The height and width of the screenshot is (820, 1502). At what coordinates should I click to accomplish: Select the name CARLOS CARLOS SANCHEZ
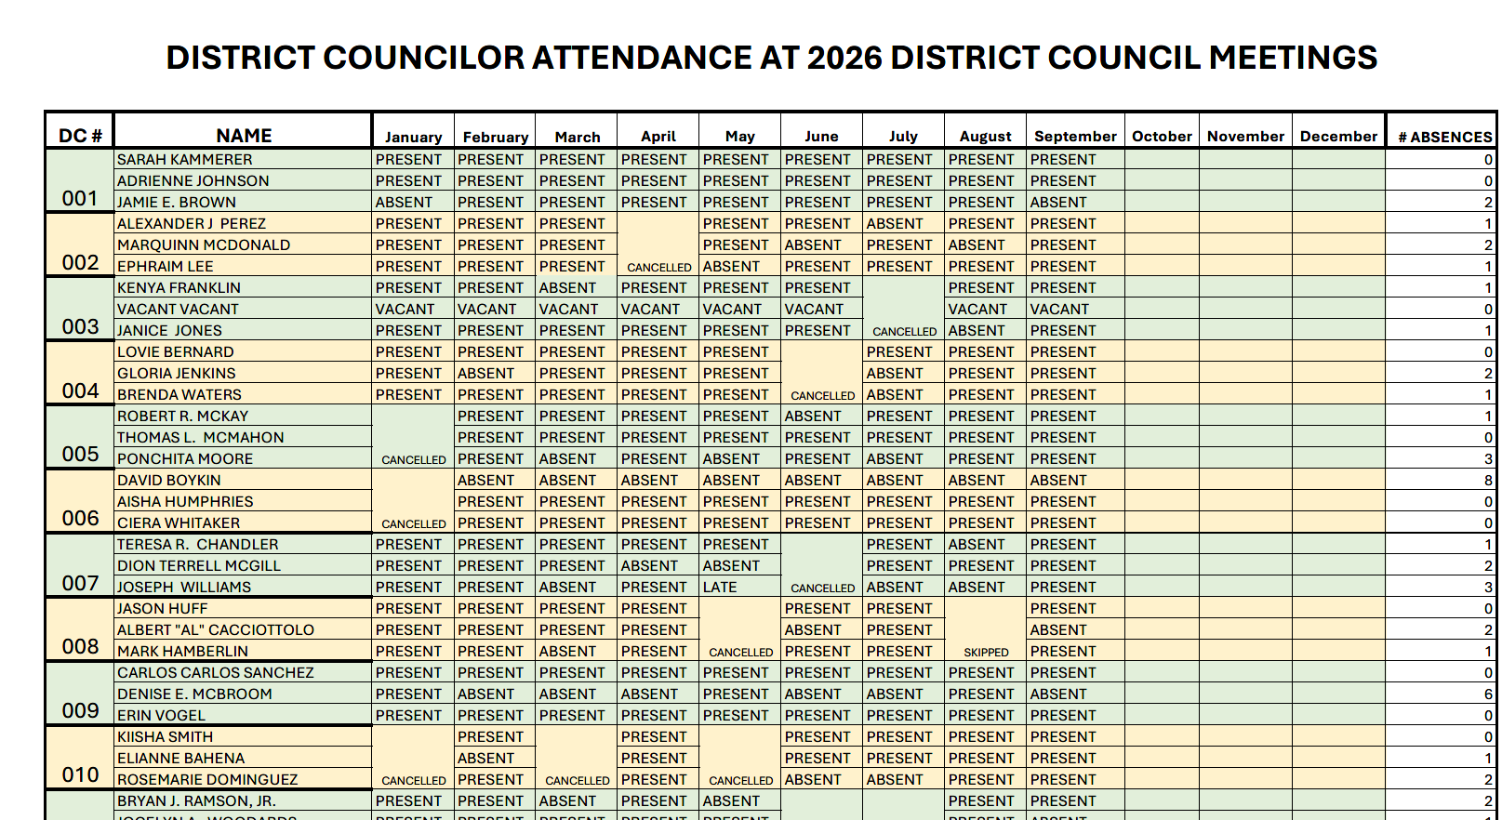pyautogui.click(x=216, y=673)
